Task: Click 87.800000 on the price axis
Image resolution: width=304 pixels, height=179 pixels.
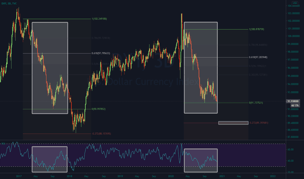Action: click(293, 137)
